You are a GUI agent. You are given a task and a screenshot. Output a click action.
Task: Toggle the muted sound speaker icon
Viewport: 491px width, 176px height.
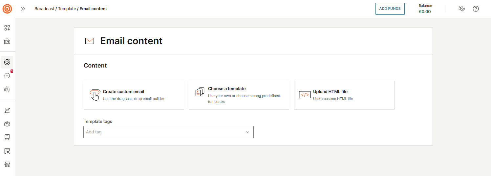coord(461,9)
